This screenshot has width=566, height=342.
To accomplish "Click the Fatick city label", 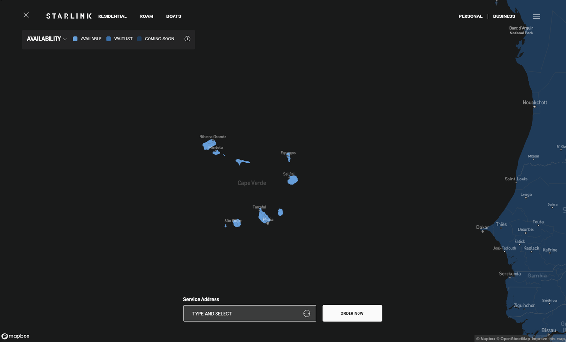I will click(x=520, y=241).
